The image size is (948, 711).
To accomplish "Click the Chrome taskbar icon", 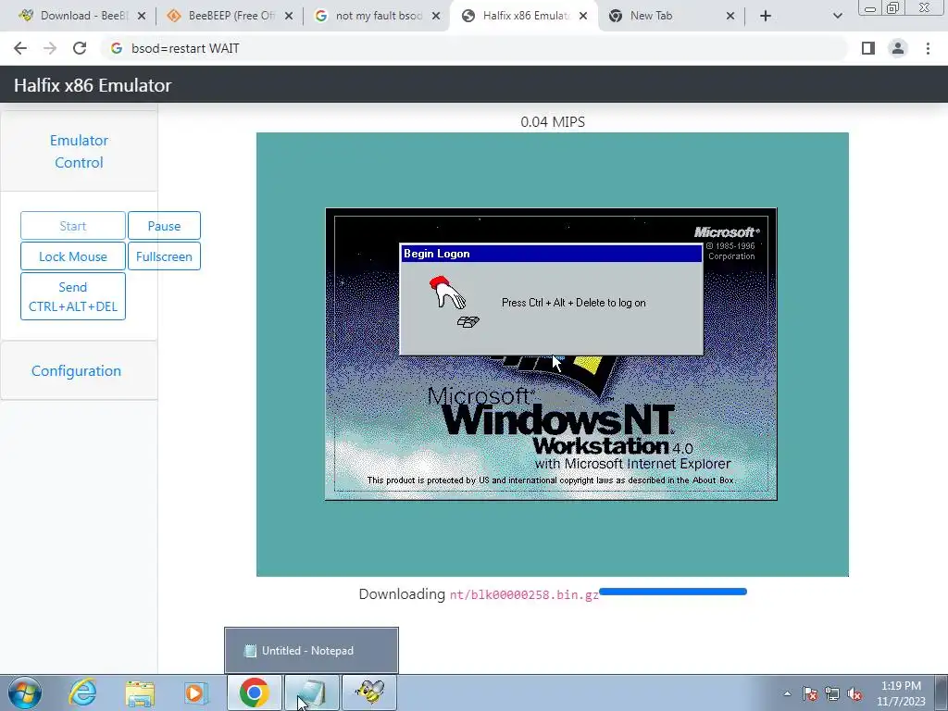I will point(255,692).
